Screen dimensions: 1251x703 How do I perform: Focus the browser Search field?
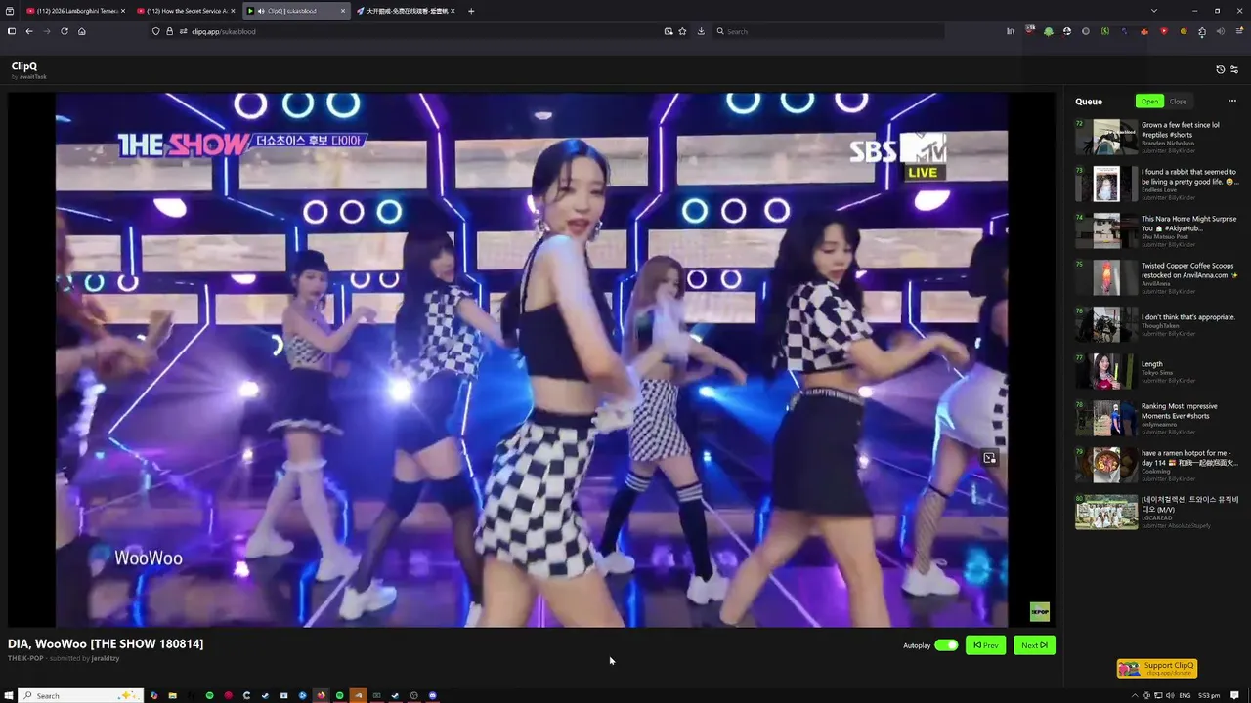(829, 31)
